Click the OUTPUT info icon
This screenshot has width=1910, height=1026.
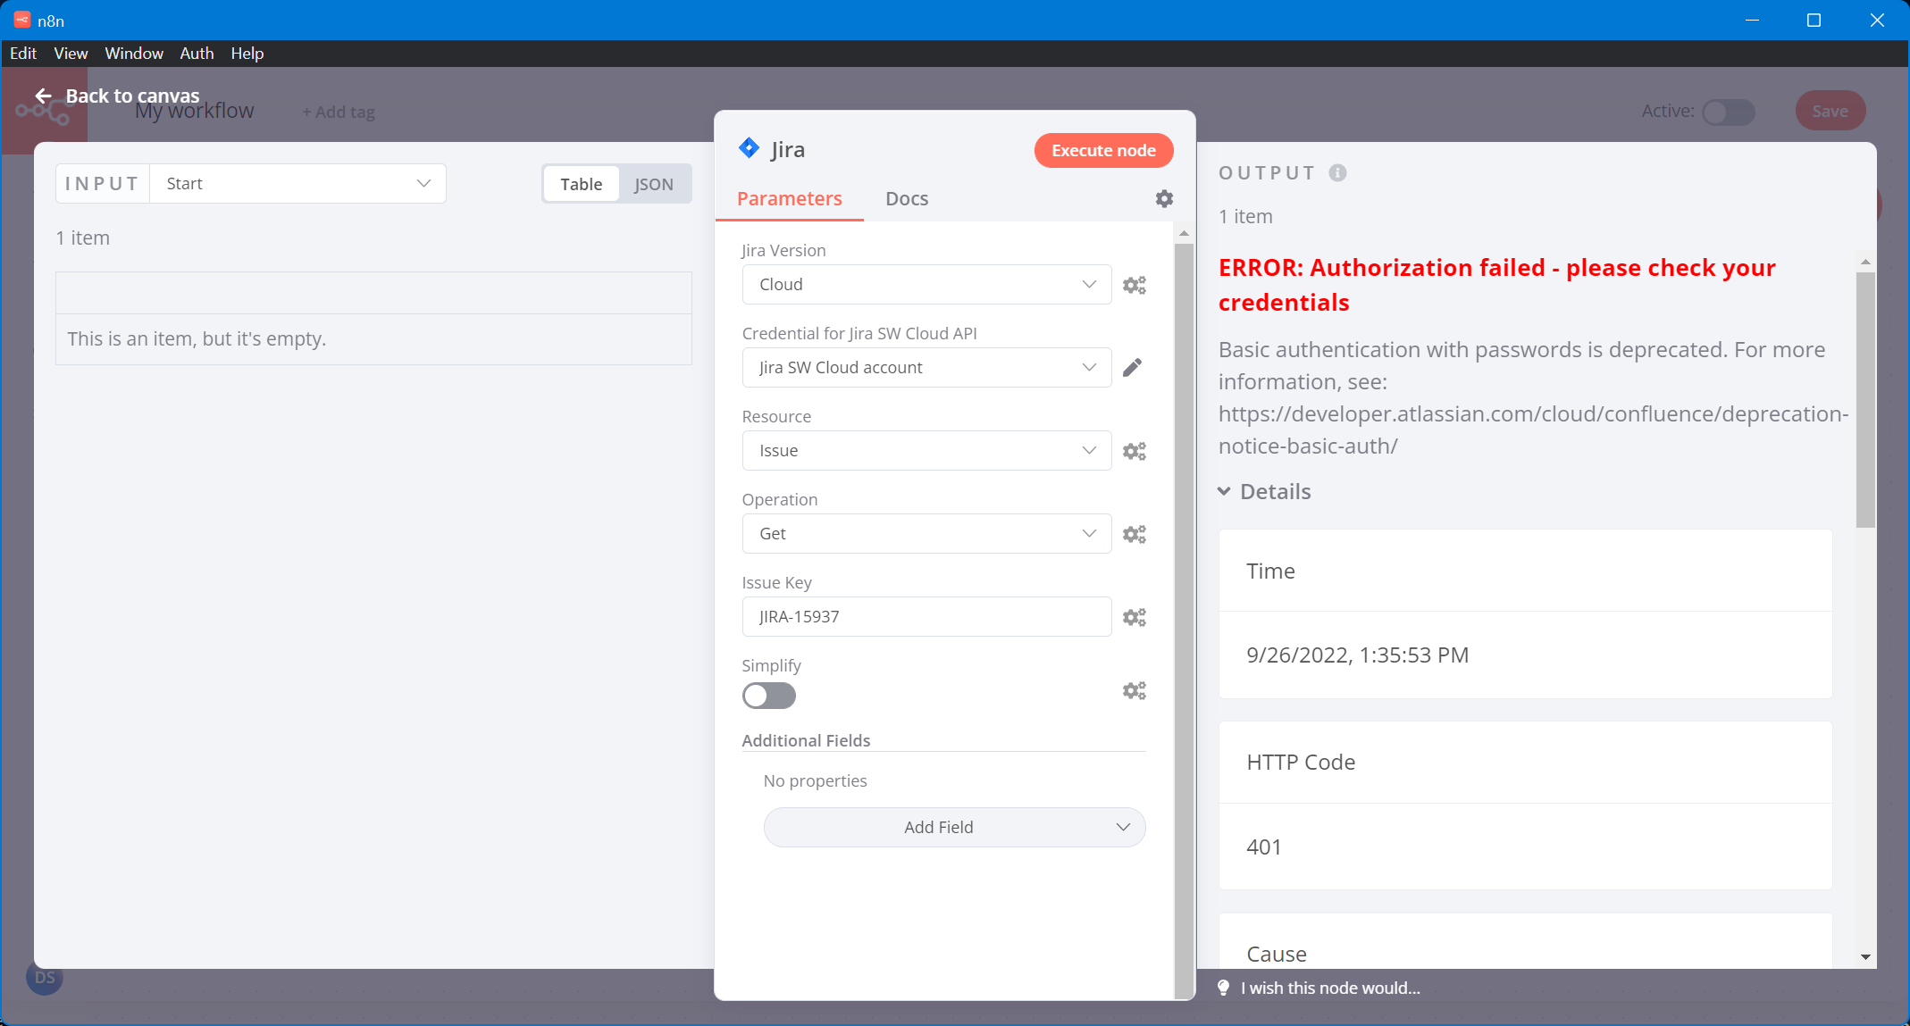pyautogui.click(x=1337, y=172)
